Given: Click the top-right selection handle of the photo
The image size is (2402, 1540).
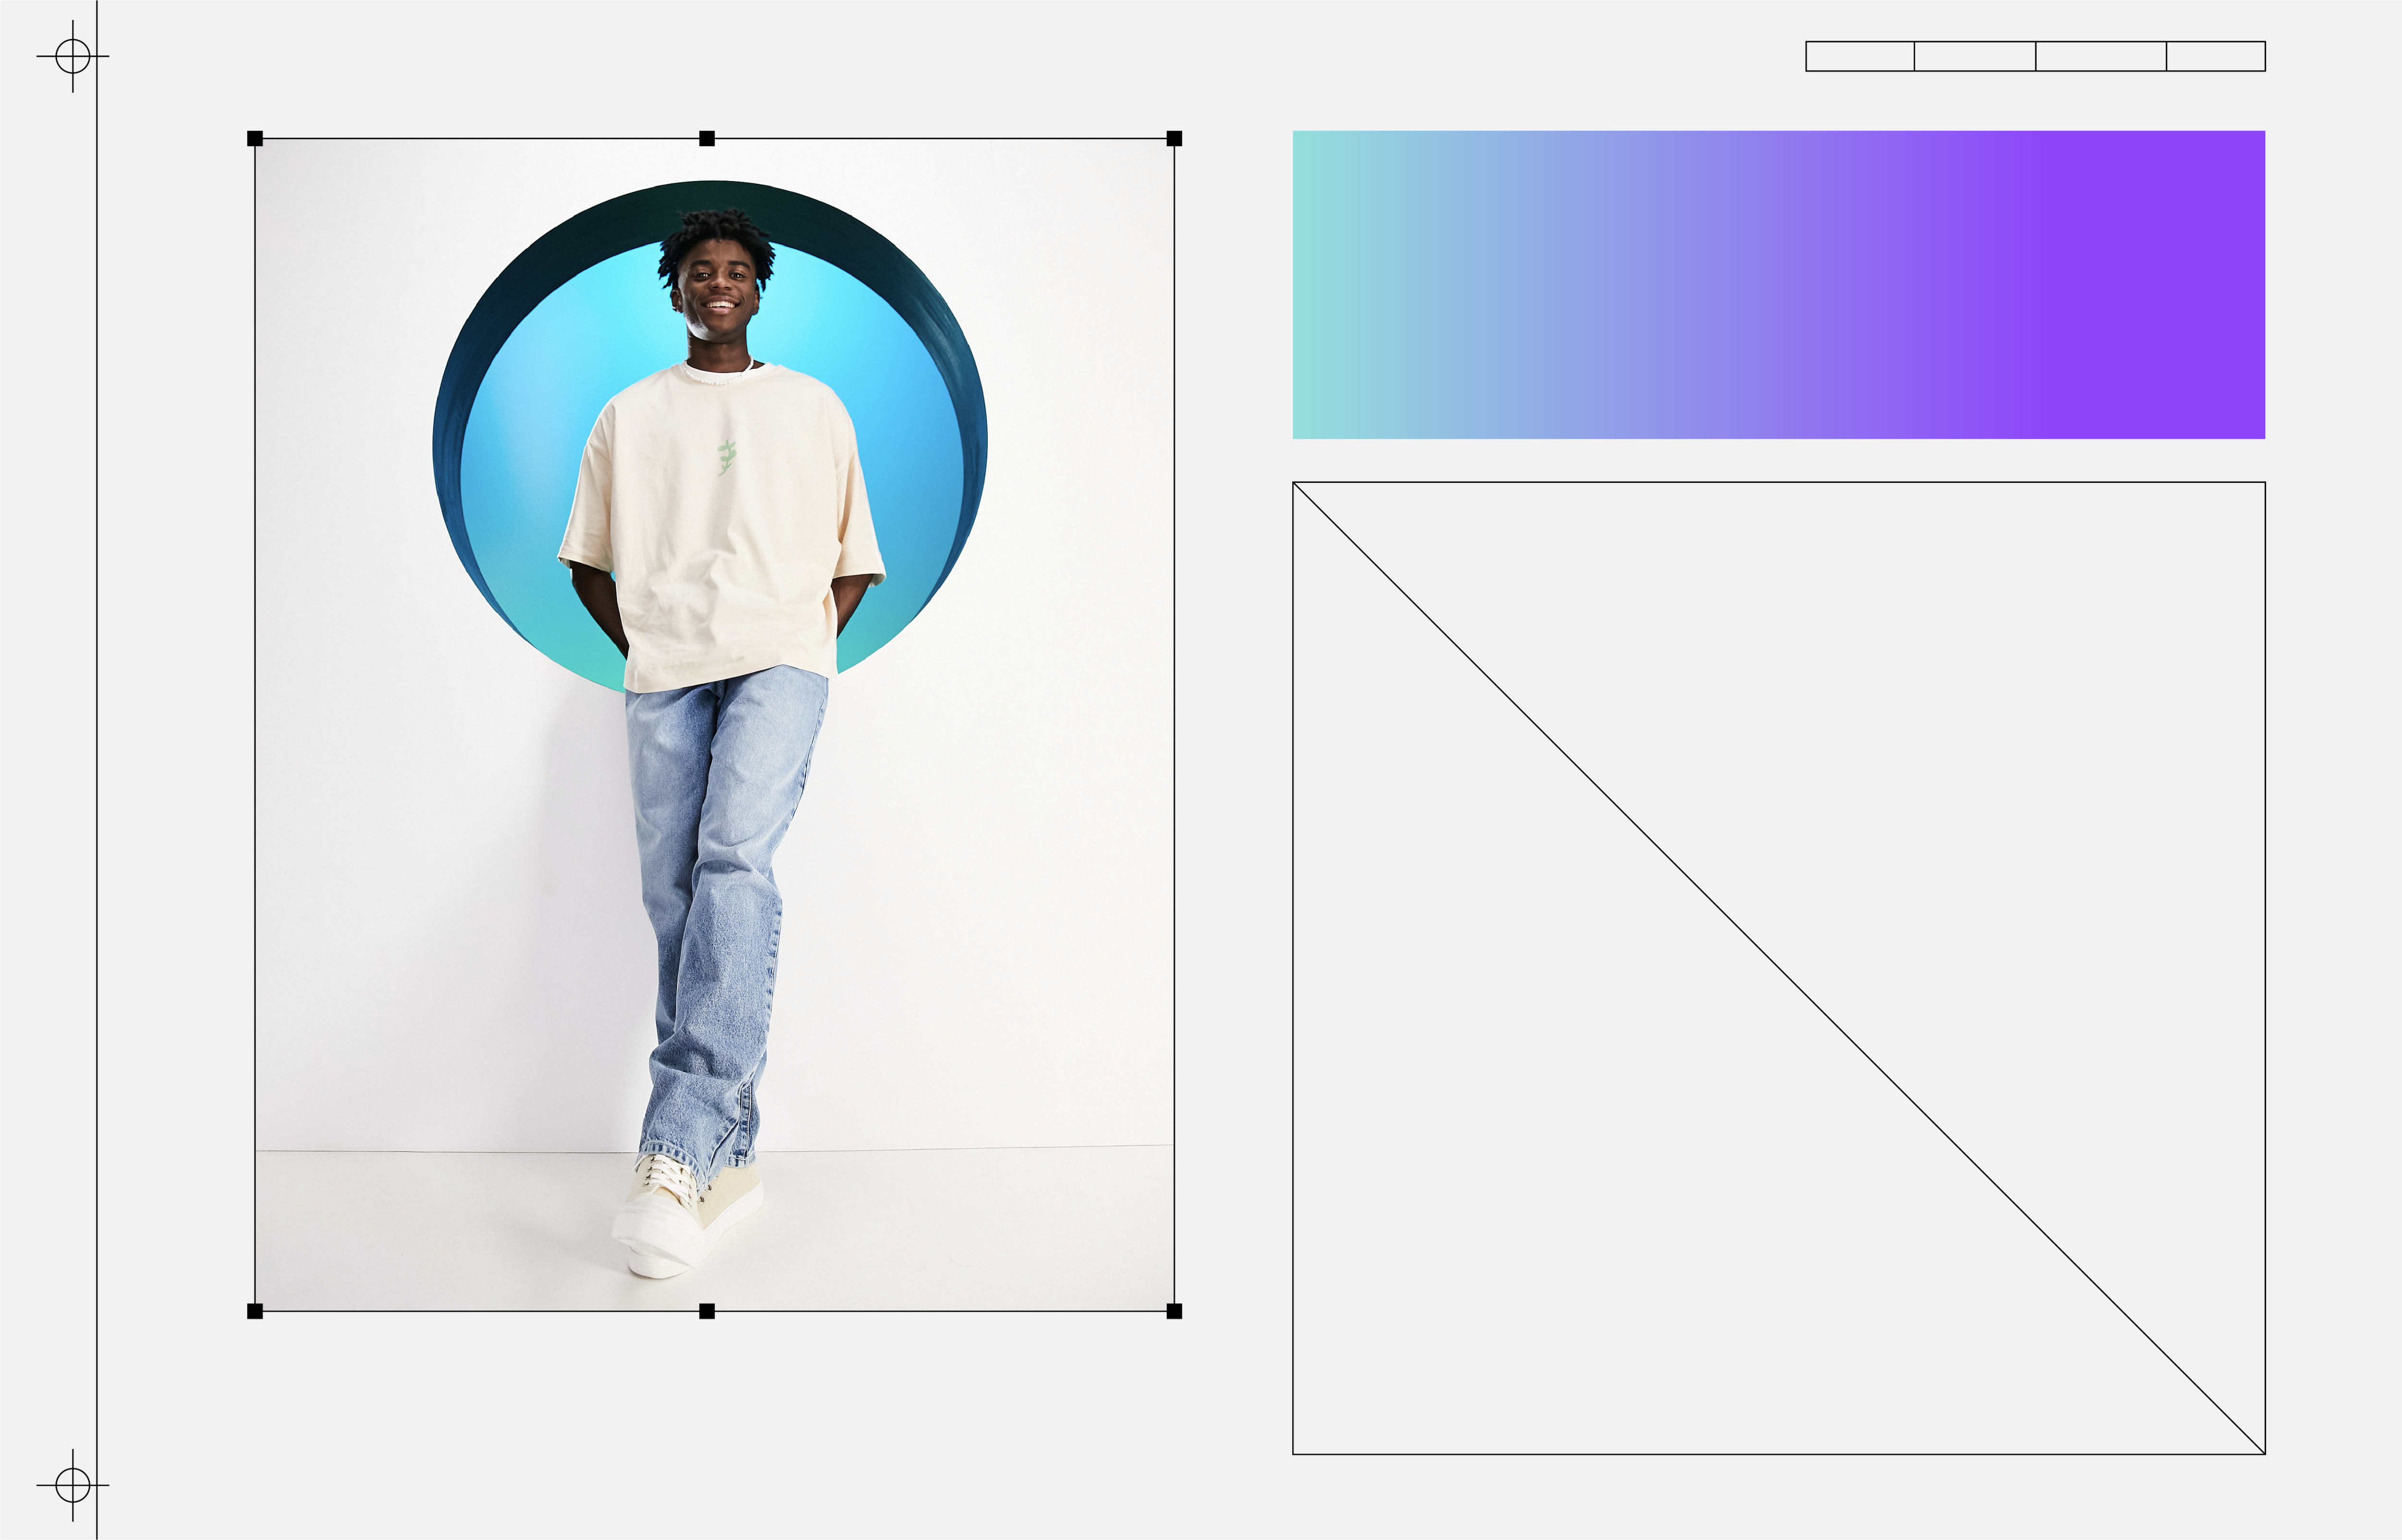Looking at the screenshot, I should tap(1175, 138).
